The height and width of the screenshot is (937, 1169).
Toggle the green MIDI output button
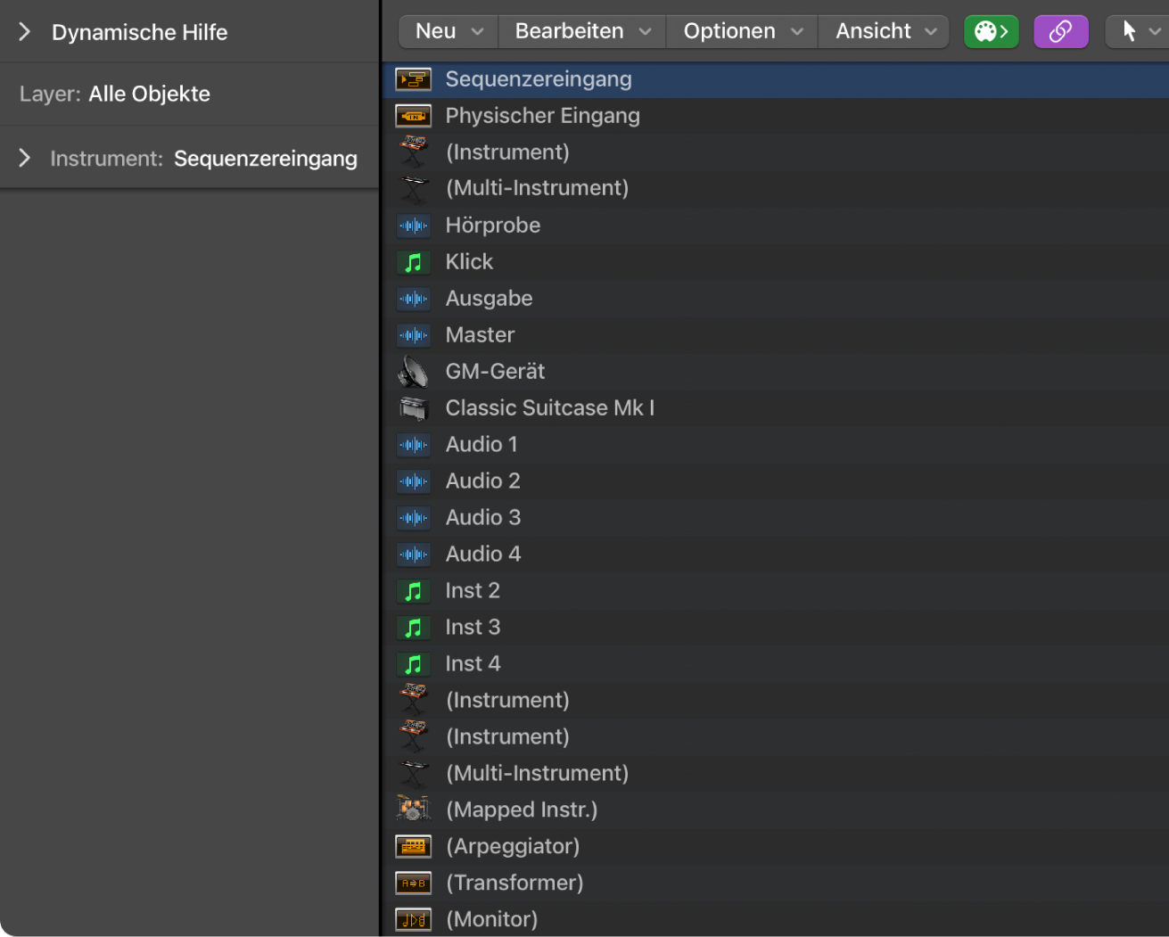(991, 30)
